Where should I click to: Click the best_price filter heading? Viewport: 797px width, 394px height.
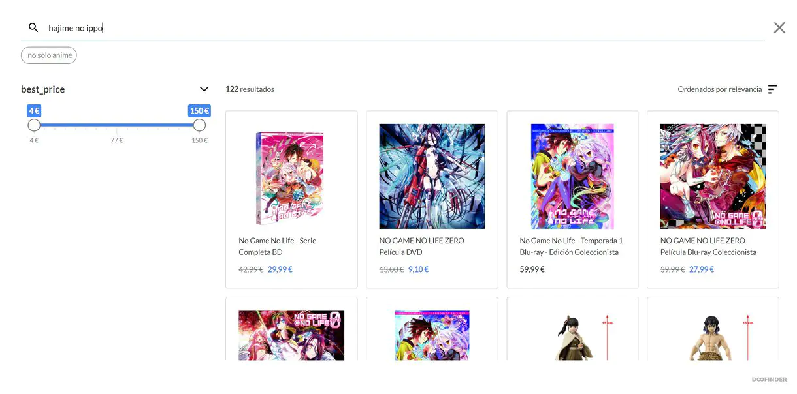pyautogui.click(x=43, y=89)
